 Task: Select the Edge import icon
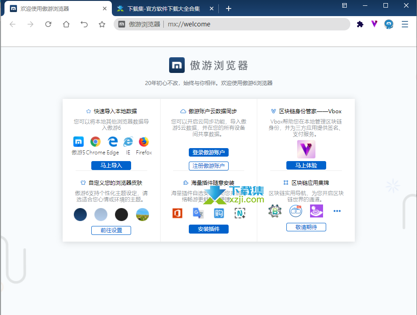(113, 141)
